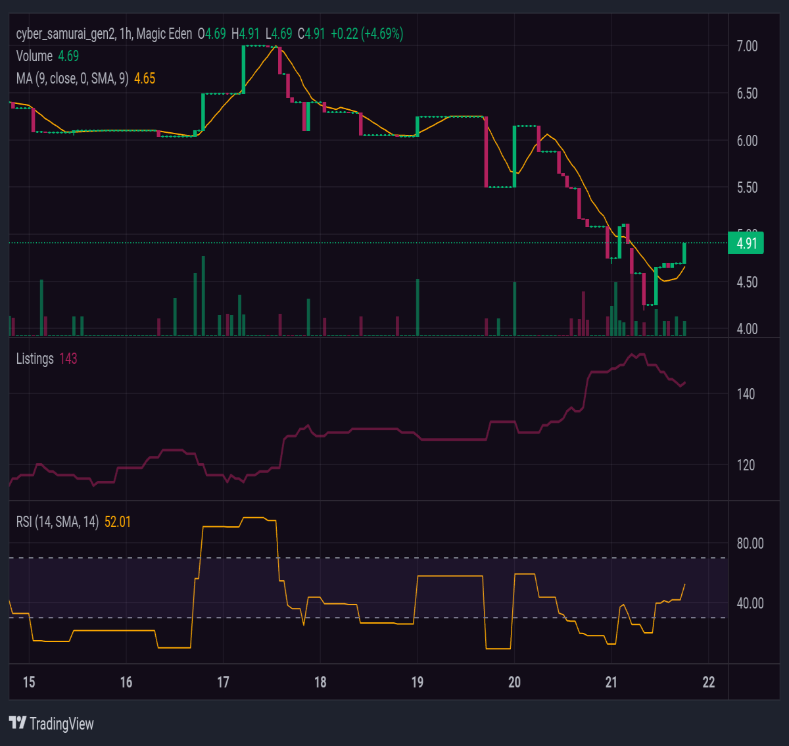Click the RSI value 52.01
Image resolution: width=789 pixels, height=746 pixels.
[x=118, y=522]
